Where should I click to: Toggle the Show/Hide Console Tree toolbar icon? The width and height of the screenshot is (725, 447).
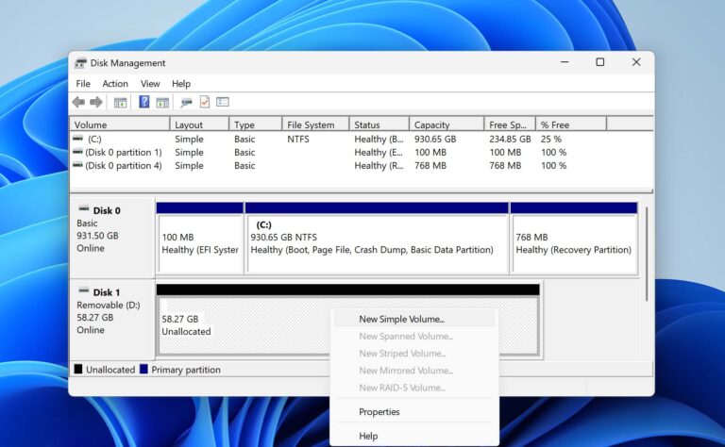tap(120, 103)
